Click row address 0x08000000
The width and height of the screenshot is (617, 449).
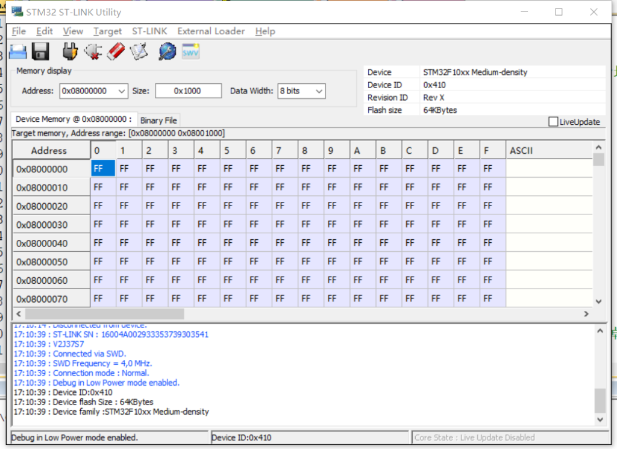click(52, 169)
